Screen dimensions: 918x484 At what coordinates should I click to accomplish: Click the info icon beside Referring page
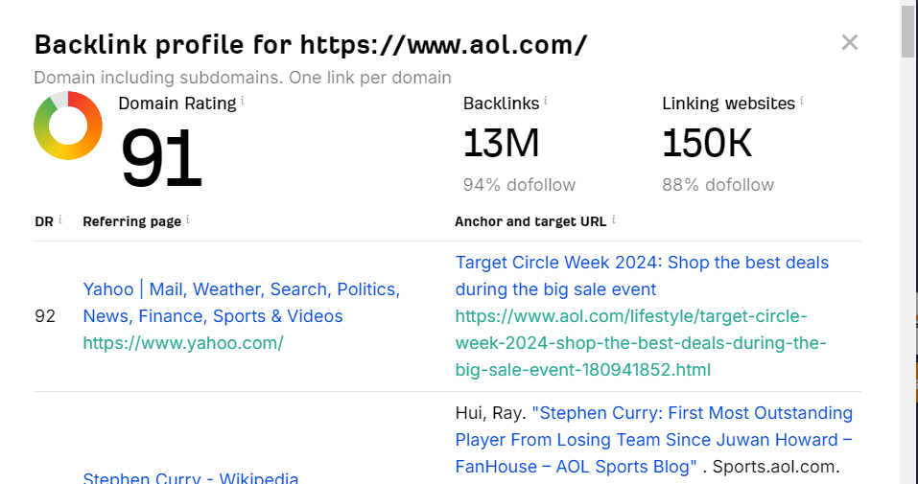coord(188,219)
